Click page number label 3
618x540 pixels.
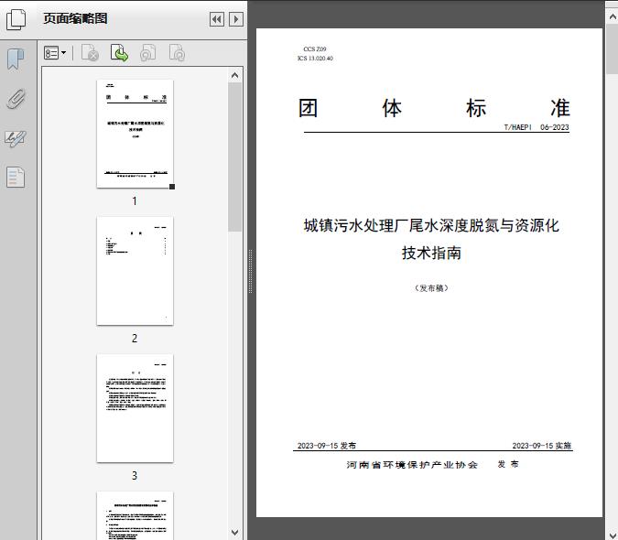coord(135,476)
